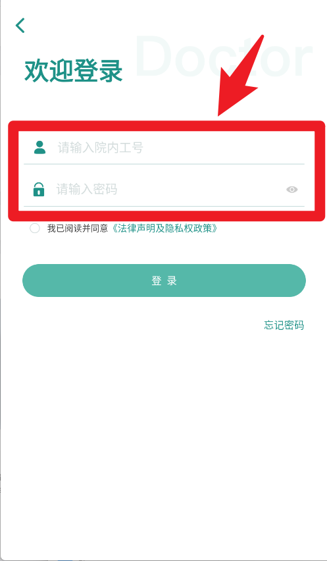This screenshot has width=327, height=561.
Task: Click the green padlock icon
Action: pyautogui.click(x=39, y=189)
